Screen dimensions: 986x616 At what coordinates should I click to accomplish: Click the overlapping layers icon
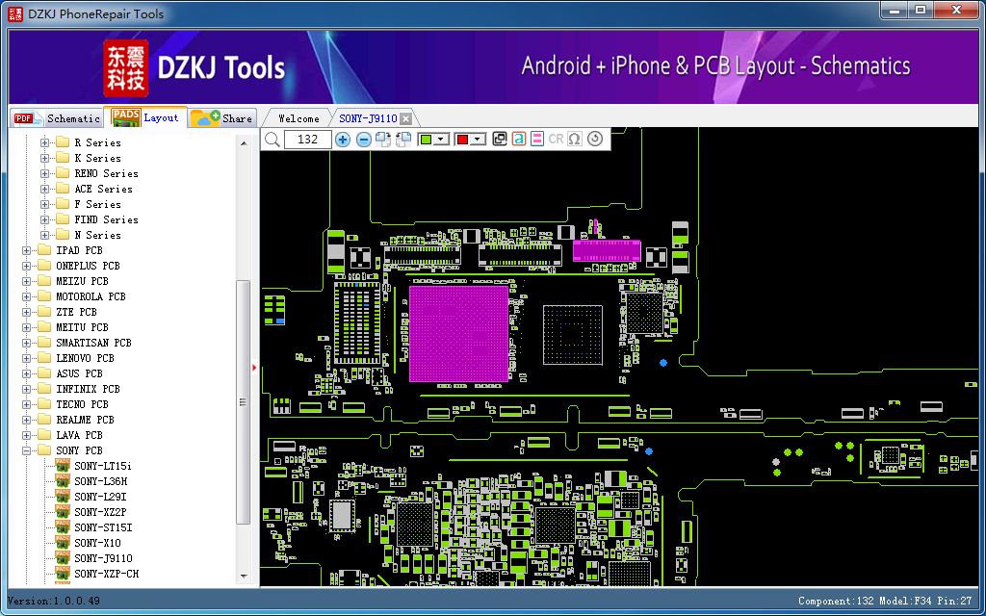[x=500, y=139]
